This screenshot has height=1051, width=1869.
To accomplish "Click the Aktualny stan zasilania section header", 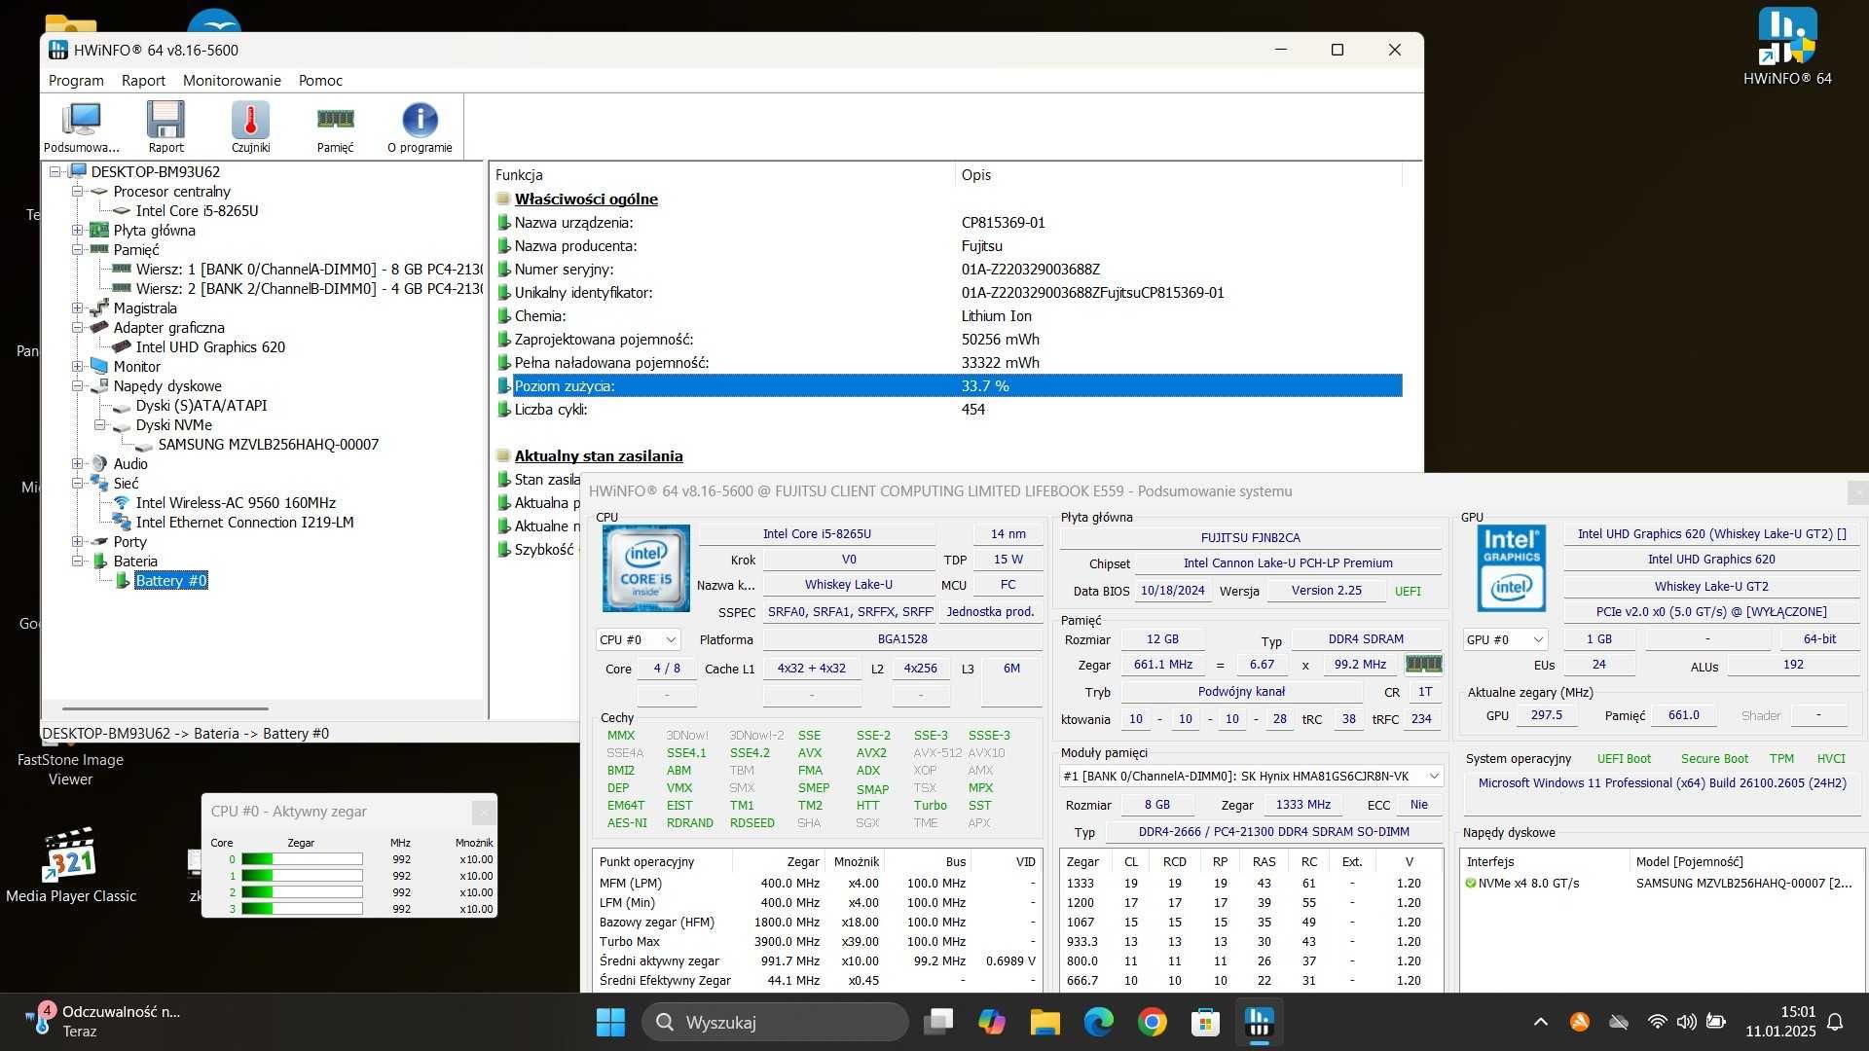I will [599, 456].
